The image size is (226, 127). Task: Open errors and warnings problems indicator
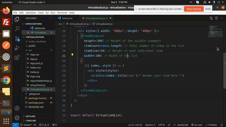pyautogui.click(x=44, y=125)
